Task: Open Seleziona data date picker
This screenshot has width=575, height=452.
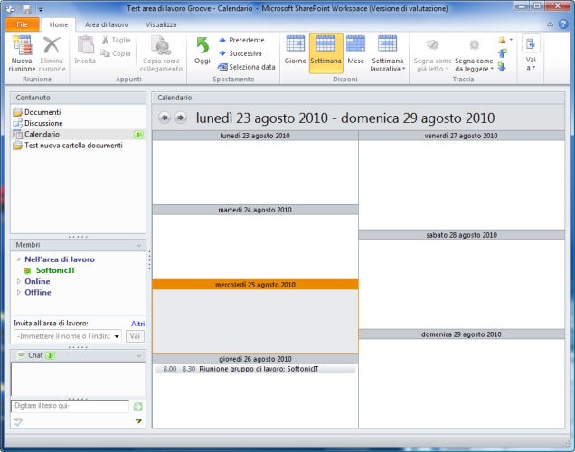Action: tap(247, 67)
